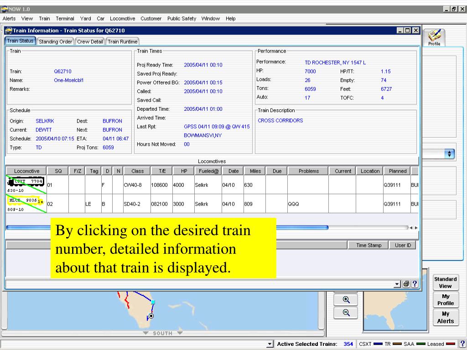Click the My Alerts button
Viewport: 467px width, 350px height.
point(445,317)
